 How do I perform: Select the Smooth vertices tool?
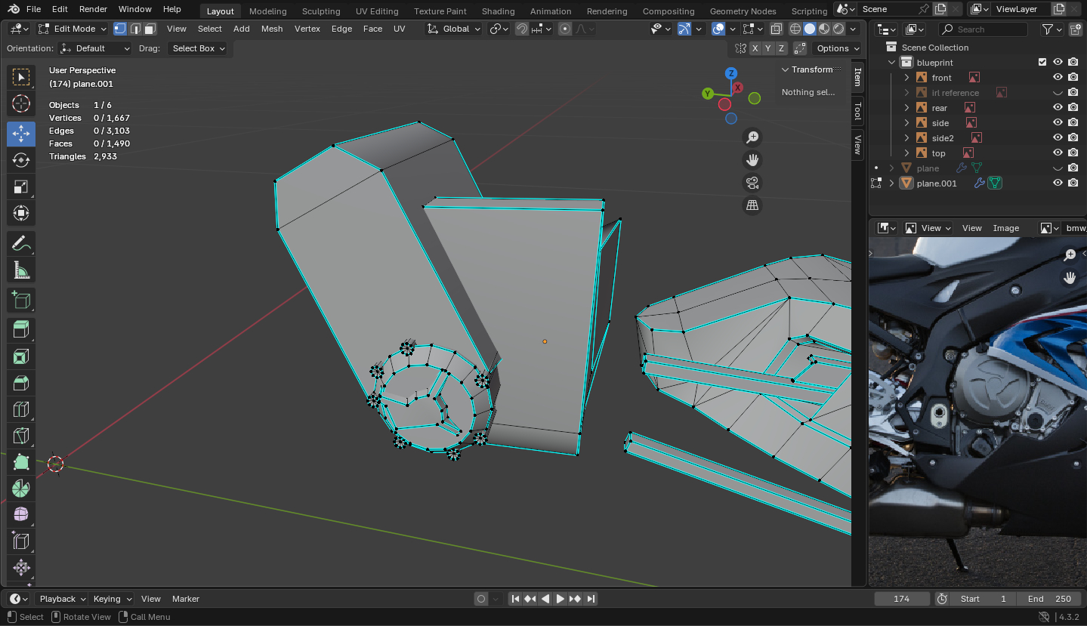point(21,515)
